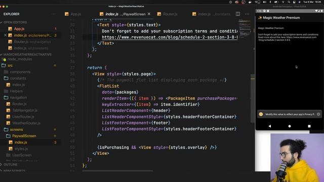Click "data={packages}" in the code
The width and height of the screenshot is (324, 182).
[120, 92]
